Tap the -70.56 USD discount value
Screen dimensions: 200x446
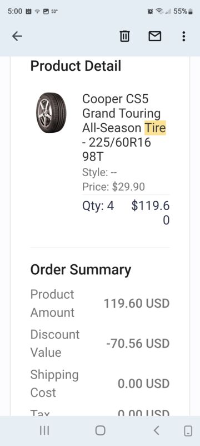(x=138, y=343)
